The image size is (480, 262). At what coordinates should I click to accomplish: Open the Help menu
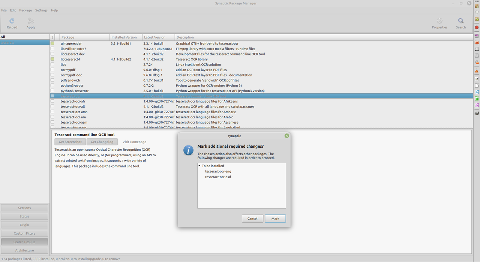coord(54,10)
